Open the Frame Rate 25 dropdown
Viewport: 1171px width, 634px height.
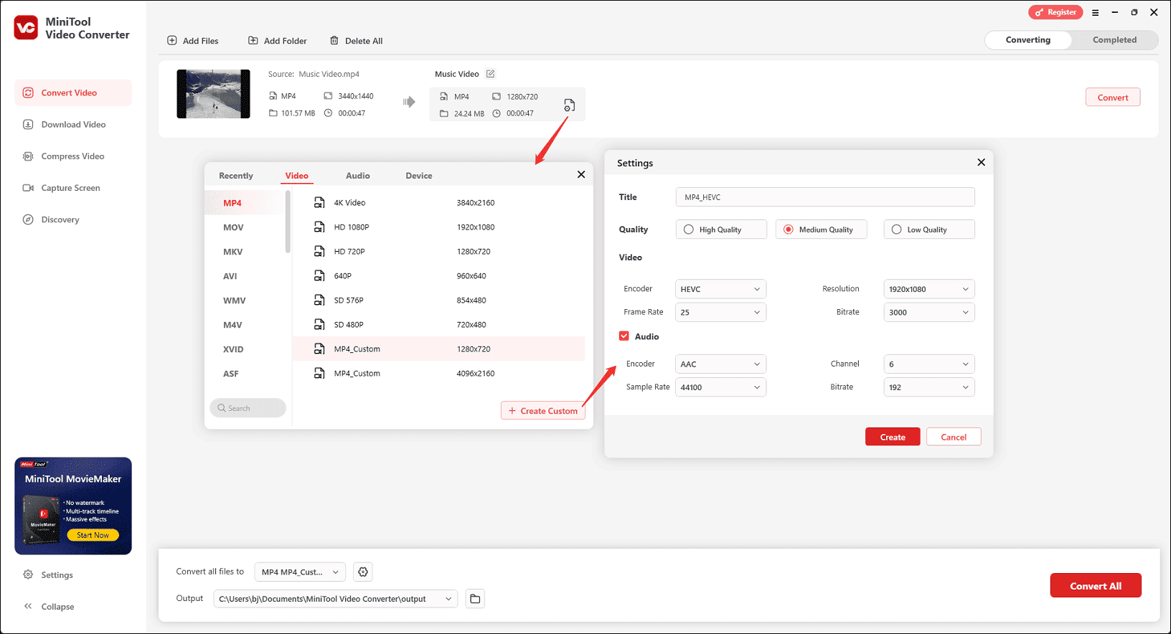tap(720, 312)
